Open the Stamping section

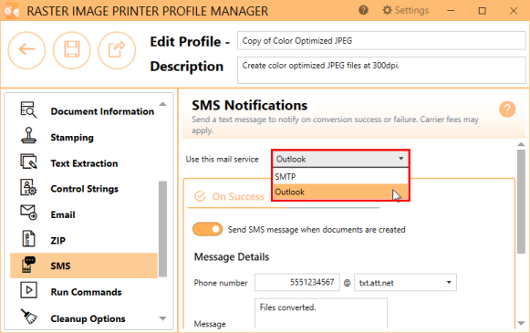point(72,137)
